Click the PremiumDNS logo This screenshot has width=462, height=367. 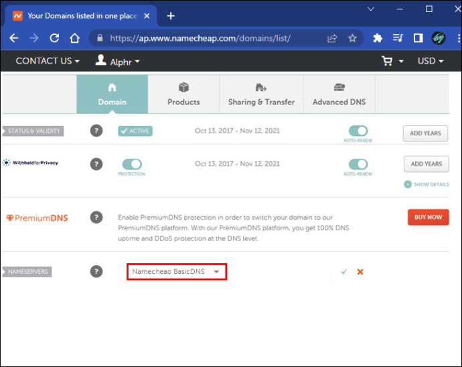37,218
